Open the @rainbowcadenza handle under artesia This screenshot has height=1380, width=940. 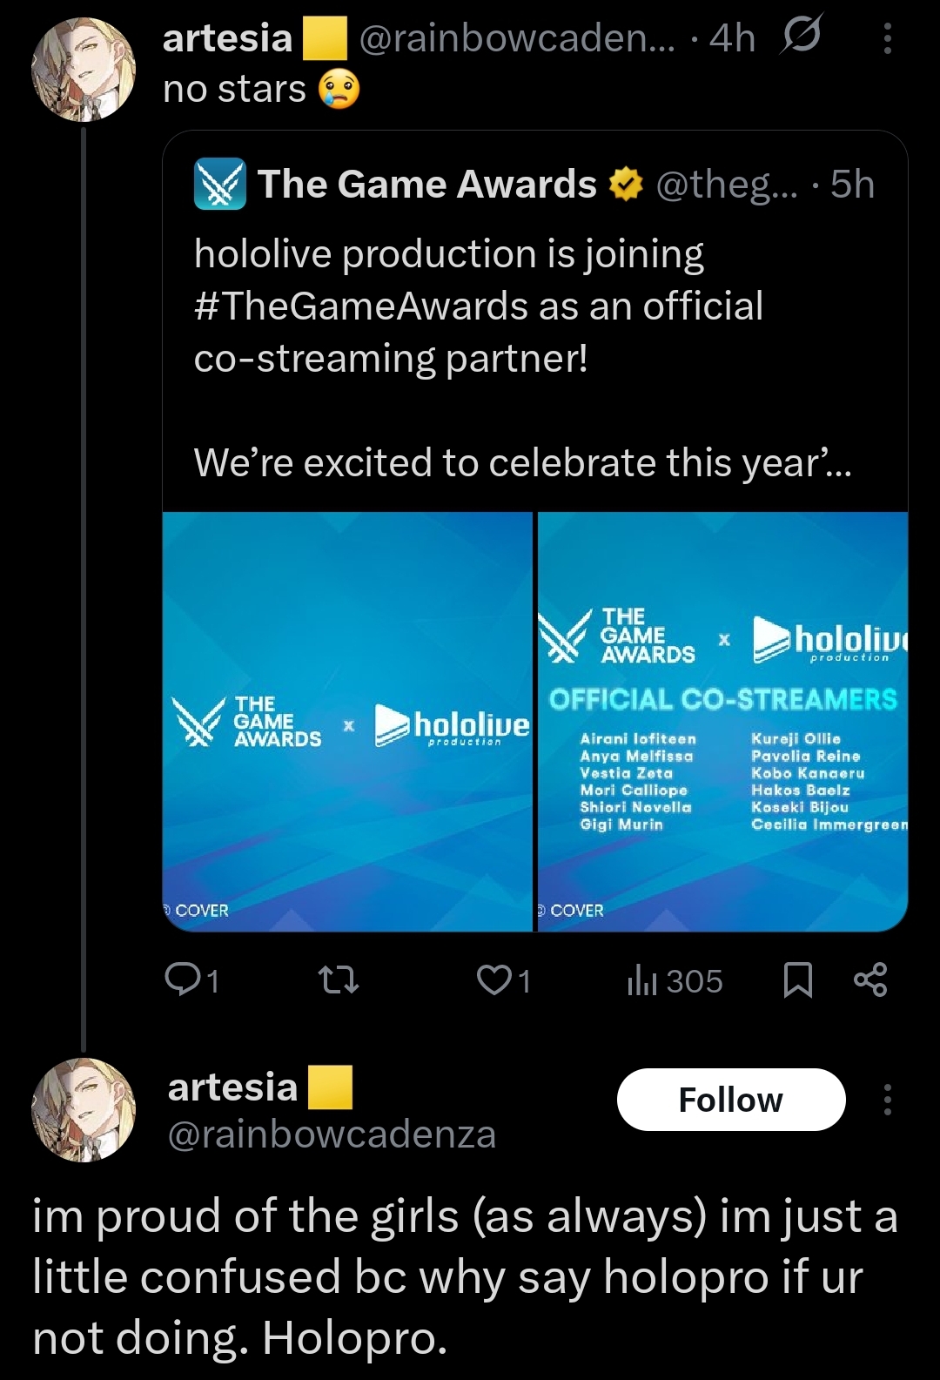point(332,1134)
